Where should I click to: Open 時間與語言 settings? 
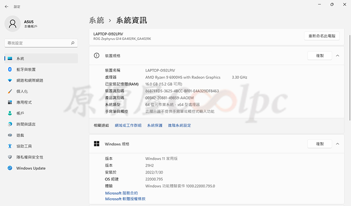tap(41, 124)
